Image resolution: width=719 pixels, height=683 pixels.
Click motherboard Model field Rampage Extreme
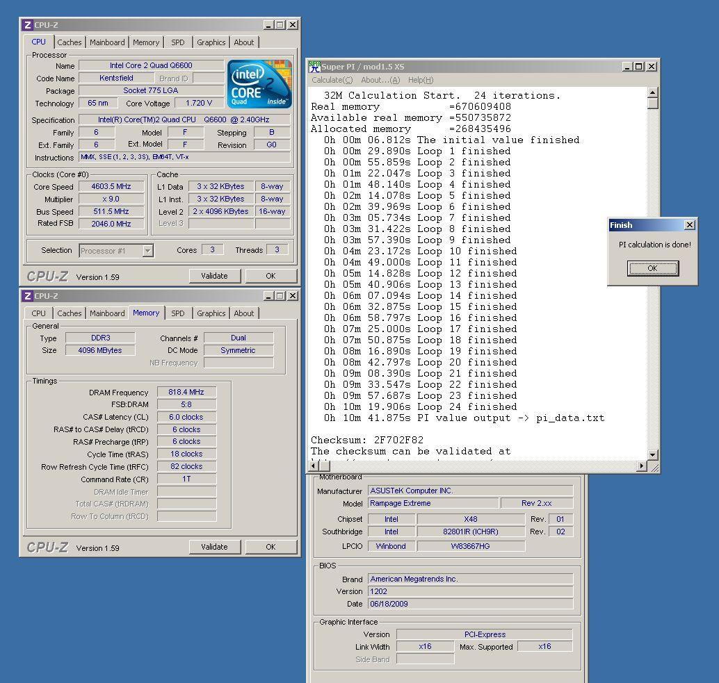pyautogui.click(x=433, y=503)
